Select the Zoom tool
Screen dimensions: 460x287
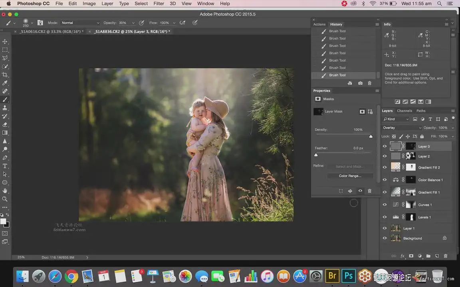click(x=5, y=199)
